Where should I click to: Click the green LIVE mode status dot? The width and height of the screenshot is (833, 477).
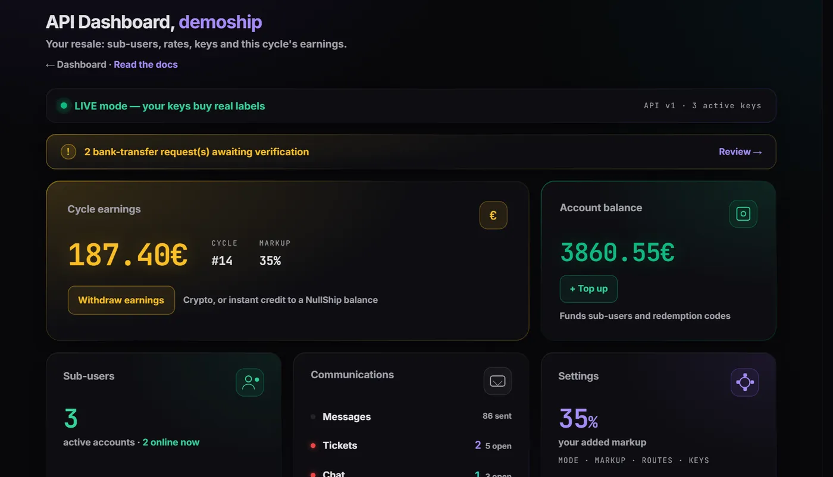pyautogui.click(x=64, y=106)
